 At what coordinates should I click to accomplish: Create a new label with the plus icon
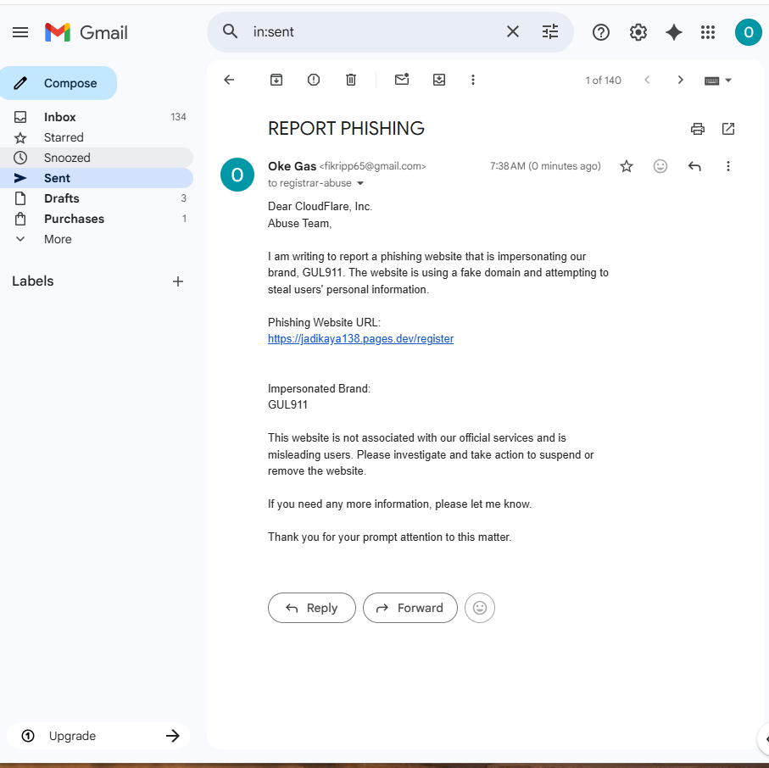pyautogui.click(x=178, y=281)
